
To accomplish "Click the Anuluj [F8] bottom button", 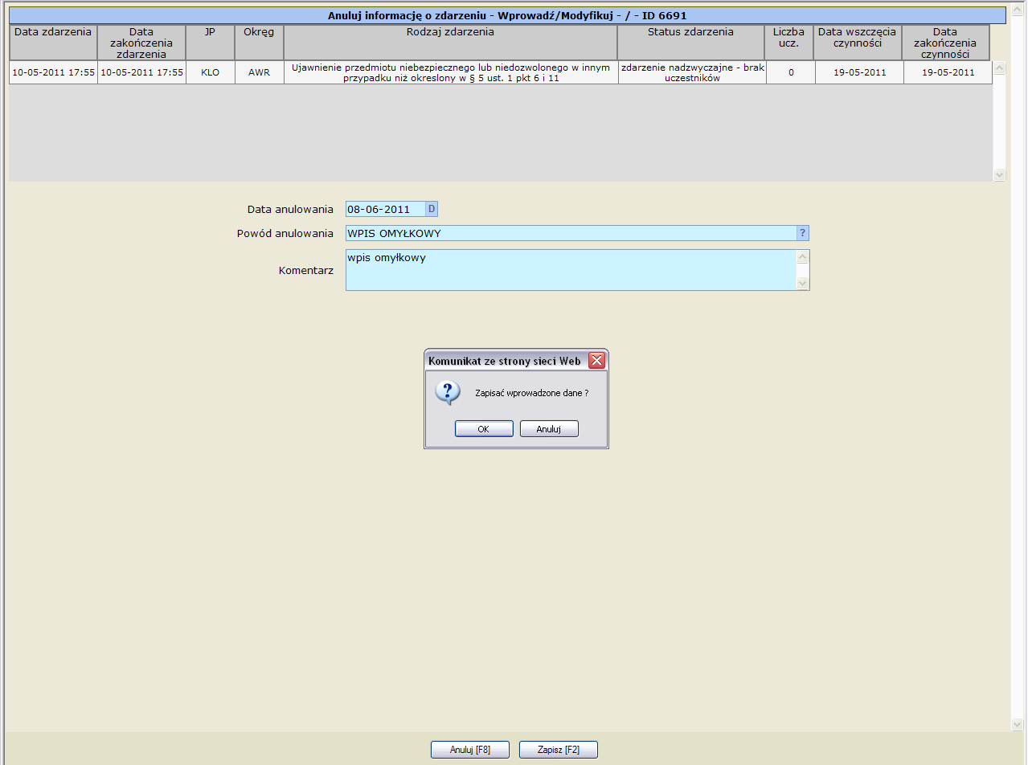I will [470, 750].
